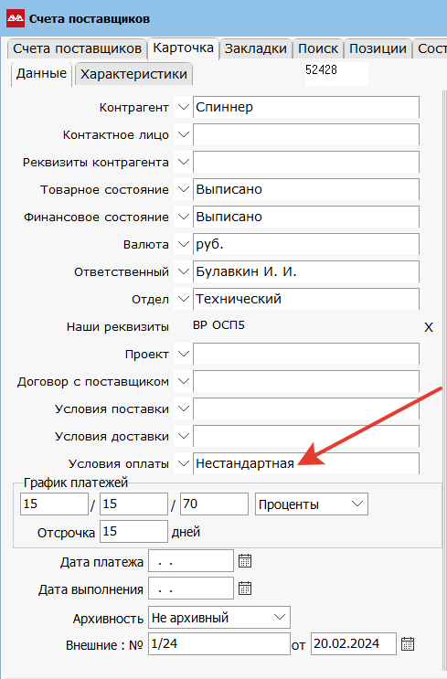Click the Отсрочка days input field
The height and width of the screenshot is (679, 447).
click(133, 531)
